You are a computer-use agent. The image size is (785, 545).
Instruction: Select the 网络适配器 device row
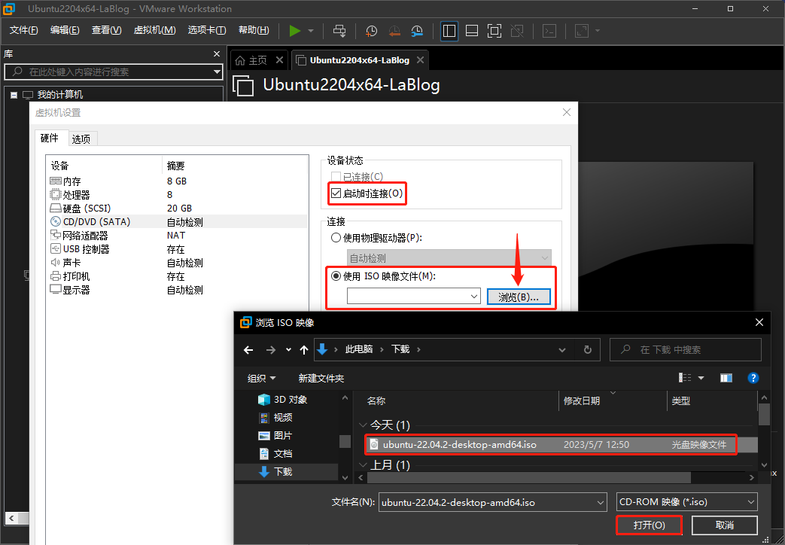click(178, 235)
